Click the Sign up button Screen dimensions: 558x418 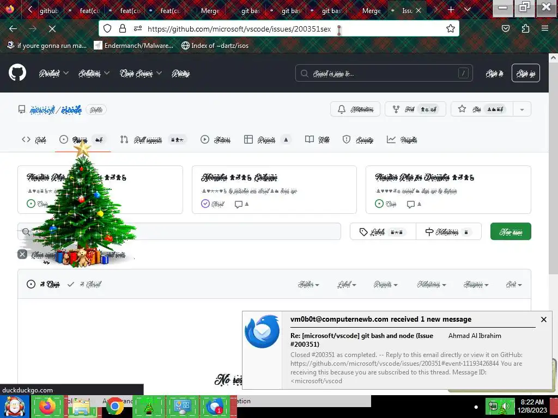coord(526,73)
